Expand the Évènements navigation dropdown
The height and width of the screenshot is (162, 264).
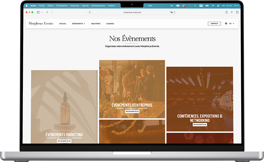point(78,23)
